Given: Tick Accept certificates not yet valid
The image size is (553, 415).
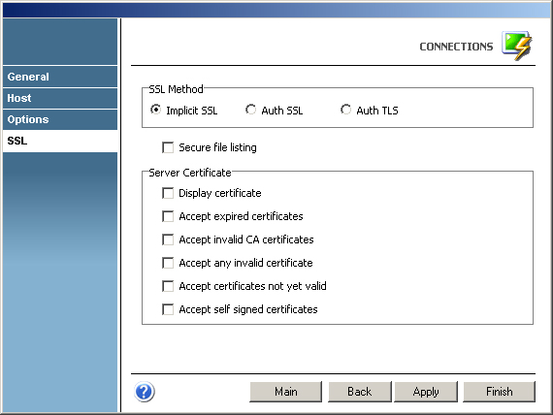Looking at the screenshot, I should (168, 286).
